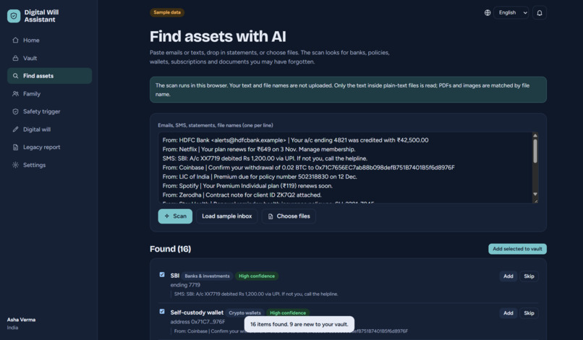The width and height of the screenshot is (583, 340).
Task: Click the textarea scrollbar thumb
Action: click(x=535, y=151)
